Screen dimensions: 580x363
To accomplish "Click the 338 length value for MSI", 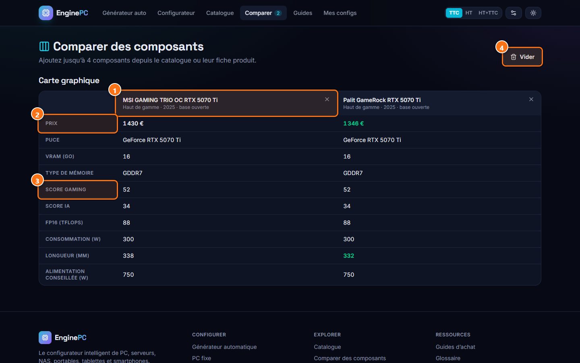I will (x=128, y=256).
